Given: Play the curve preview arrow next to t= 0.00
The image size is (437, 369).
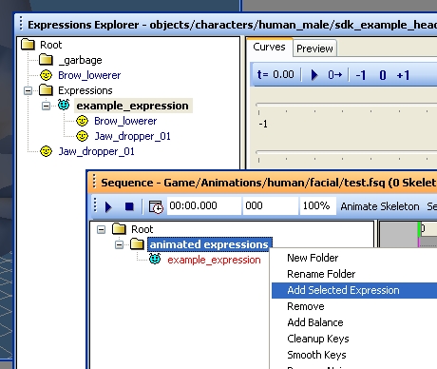Looking at the screenshot, I should [x=314, y=75].
